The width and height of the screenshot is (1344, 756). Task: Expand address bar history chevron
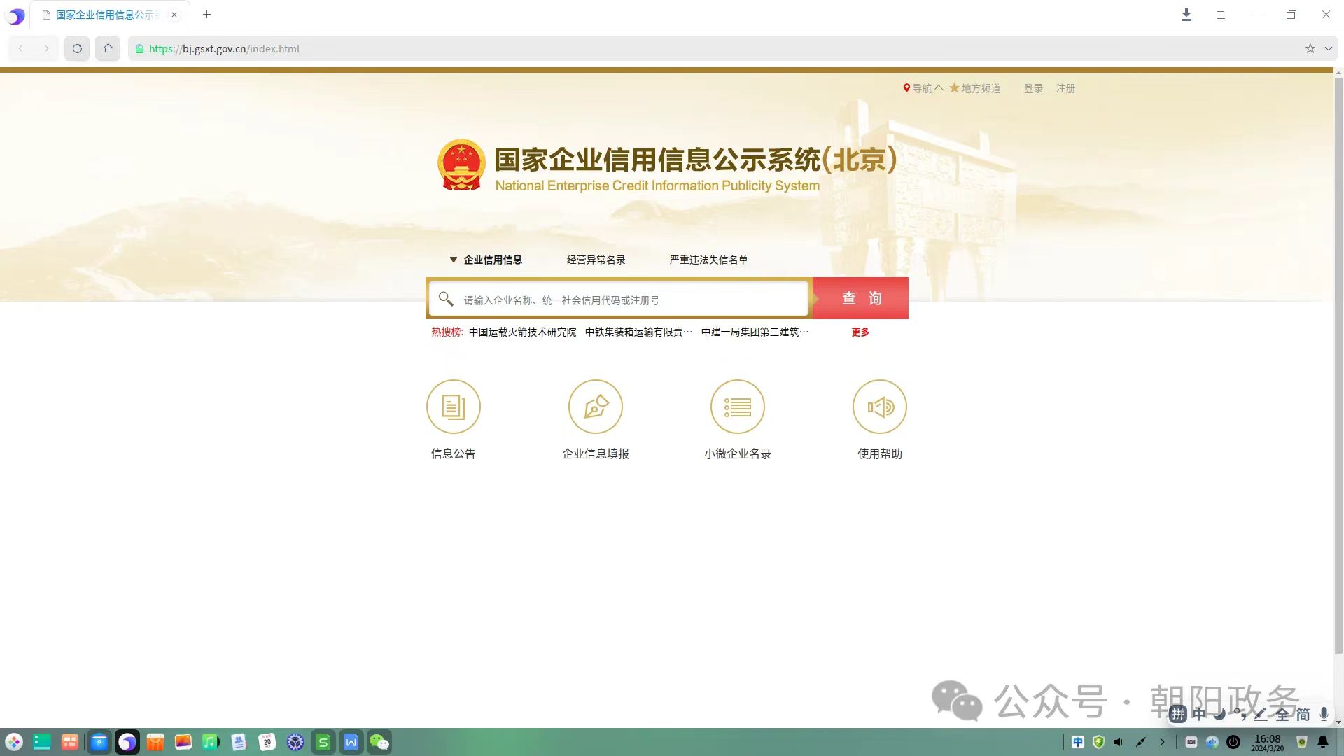1328,49
